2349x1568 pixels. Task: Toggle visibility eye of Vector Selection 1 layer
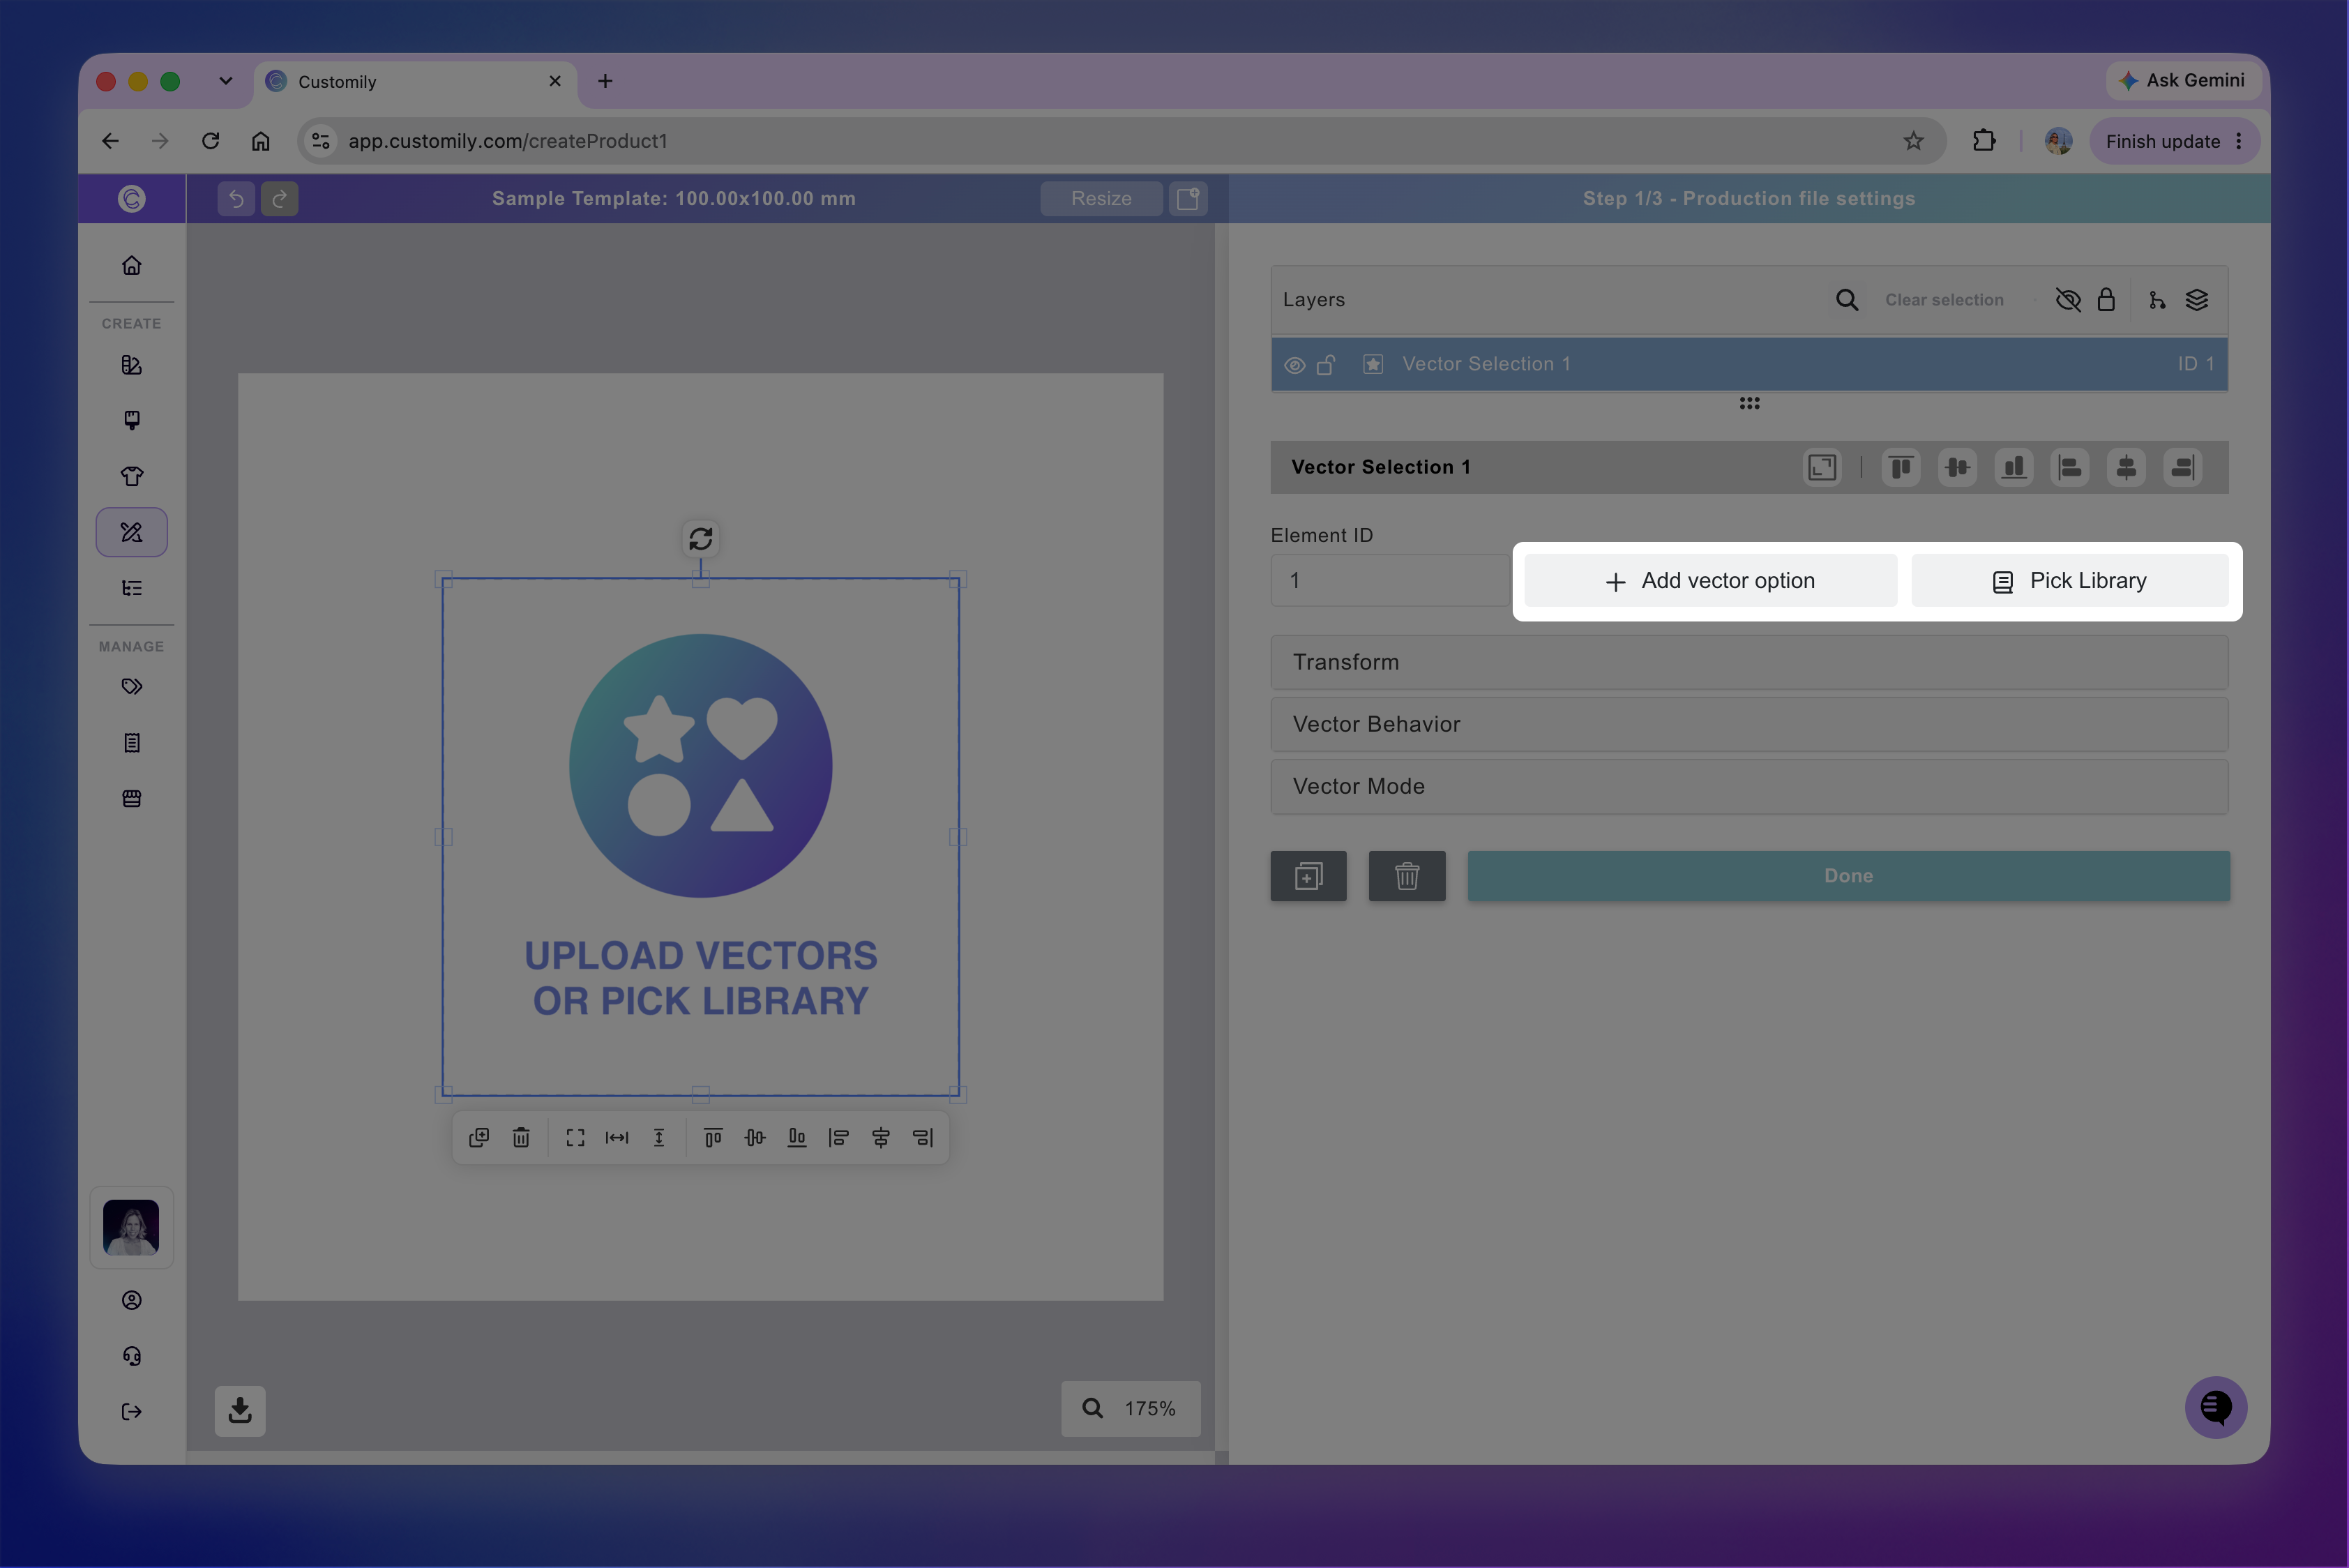pos(1295,365)
